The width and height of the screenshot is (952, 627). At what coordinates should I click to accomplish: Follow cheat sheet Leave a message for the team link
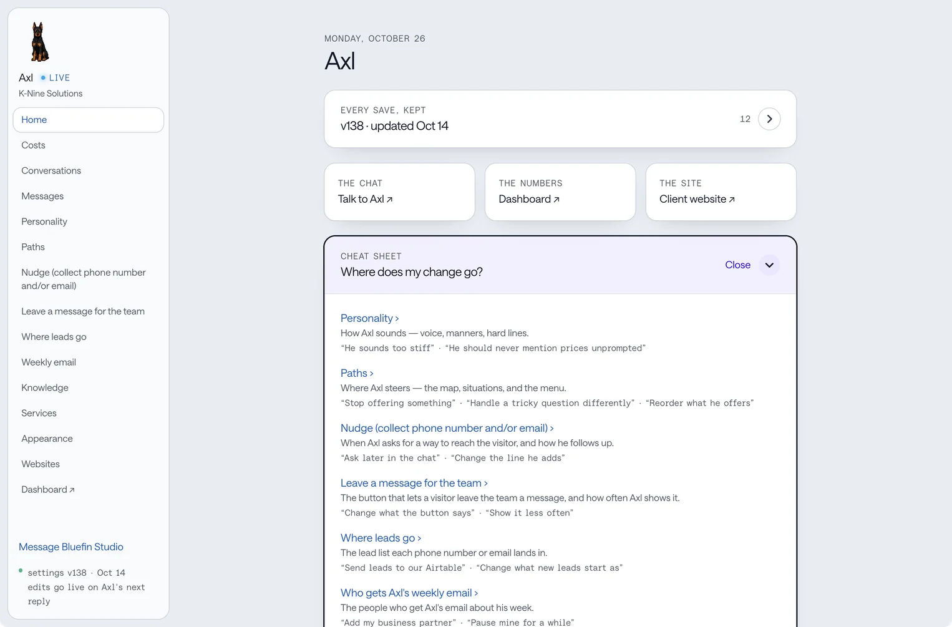414,483
